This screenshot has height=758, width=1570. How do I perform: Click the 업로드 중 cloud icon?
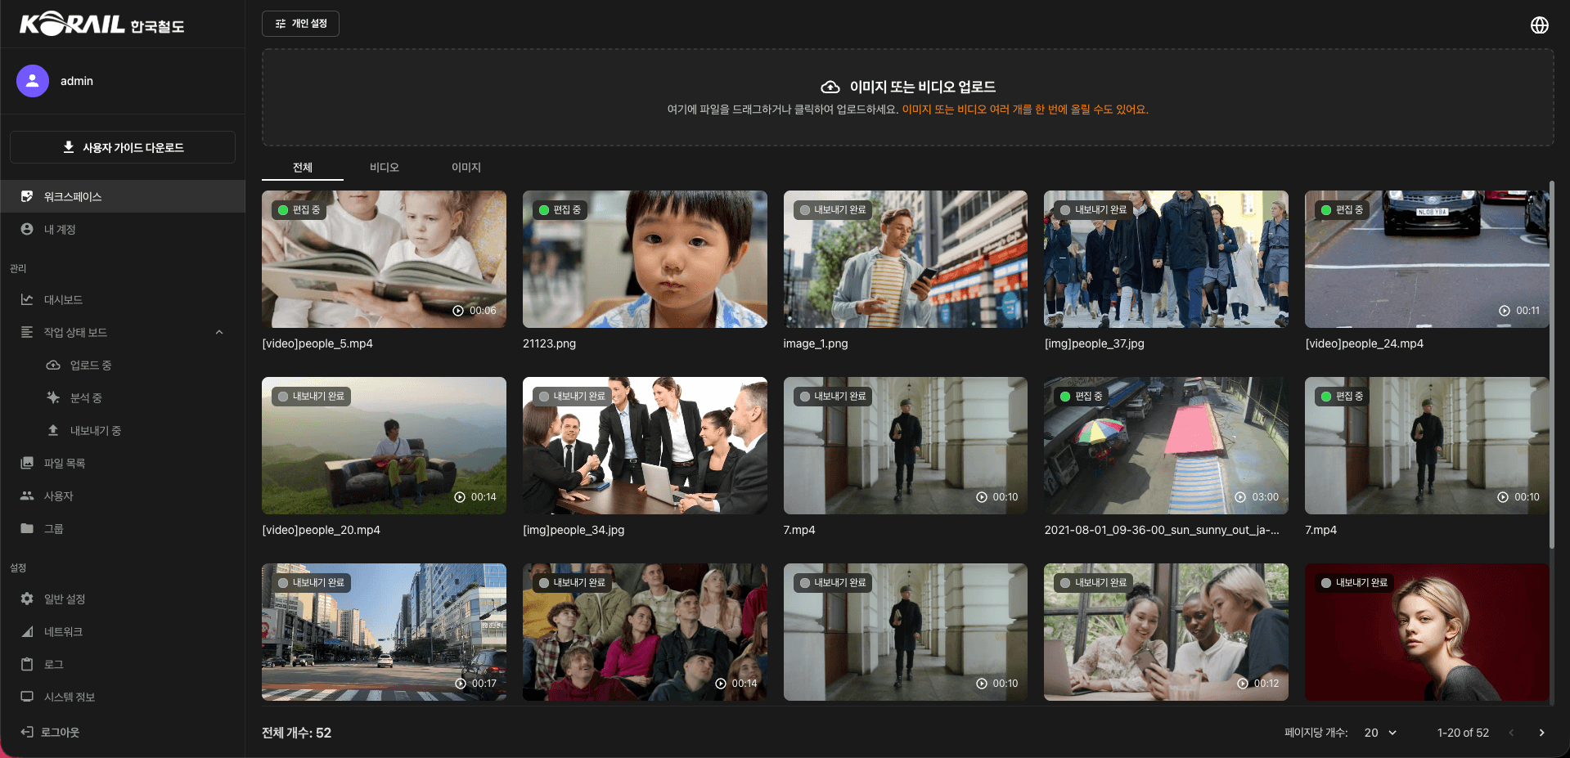pos(53,366)
